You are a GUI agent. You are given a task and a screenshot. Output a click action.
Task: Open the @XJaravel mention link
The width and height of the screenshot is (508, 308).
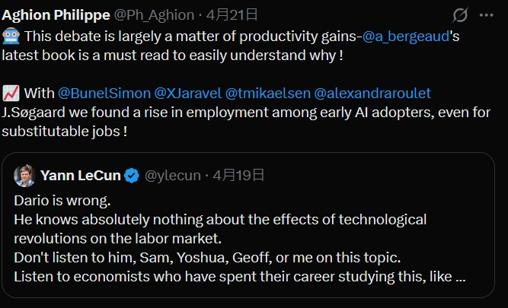tap(188, 93)
